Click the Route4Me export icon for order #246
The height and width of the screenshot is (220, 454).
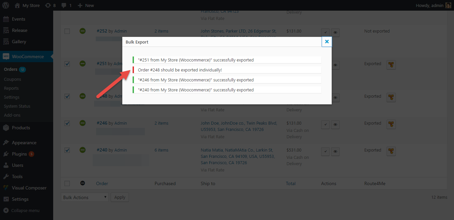point(391,124)
